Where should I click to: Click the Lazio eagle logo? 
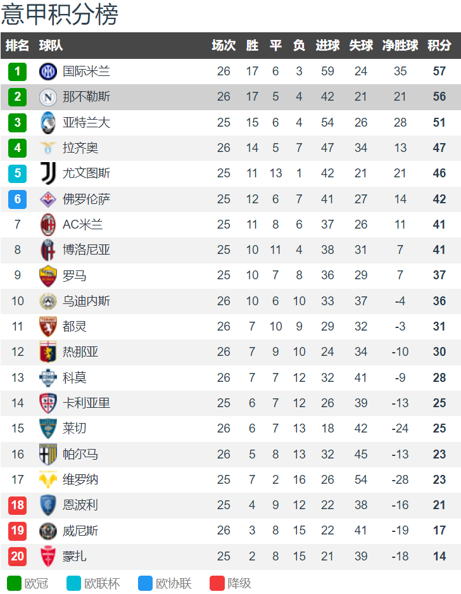(48, 148)
